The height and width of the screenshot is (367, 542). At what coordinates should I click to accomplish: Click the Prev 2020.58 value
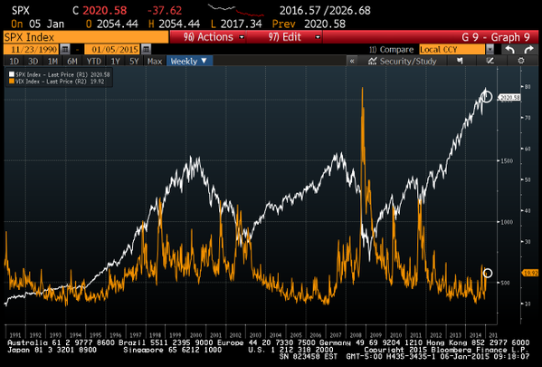pos(309,24)
